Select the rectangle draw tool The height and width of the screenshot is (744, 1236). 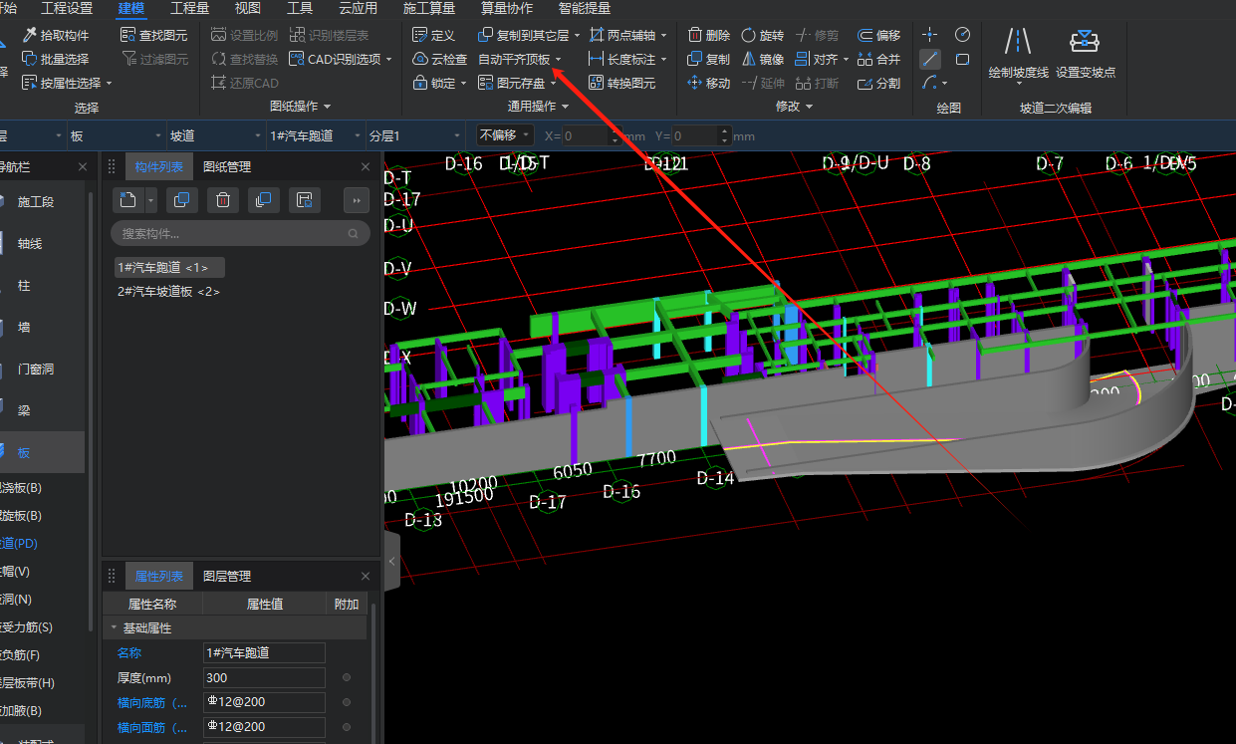962,59
